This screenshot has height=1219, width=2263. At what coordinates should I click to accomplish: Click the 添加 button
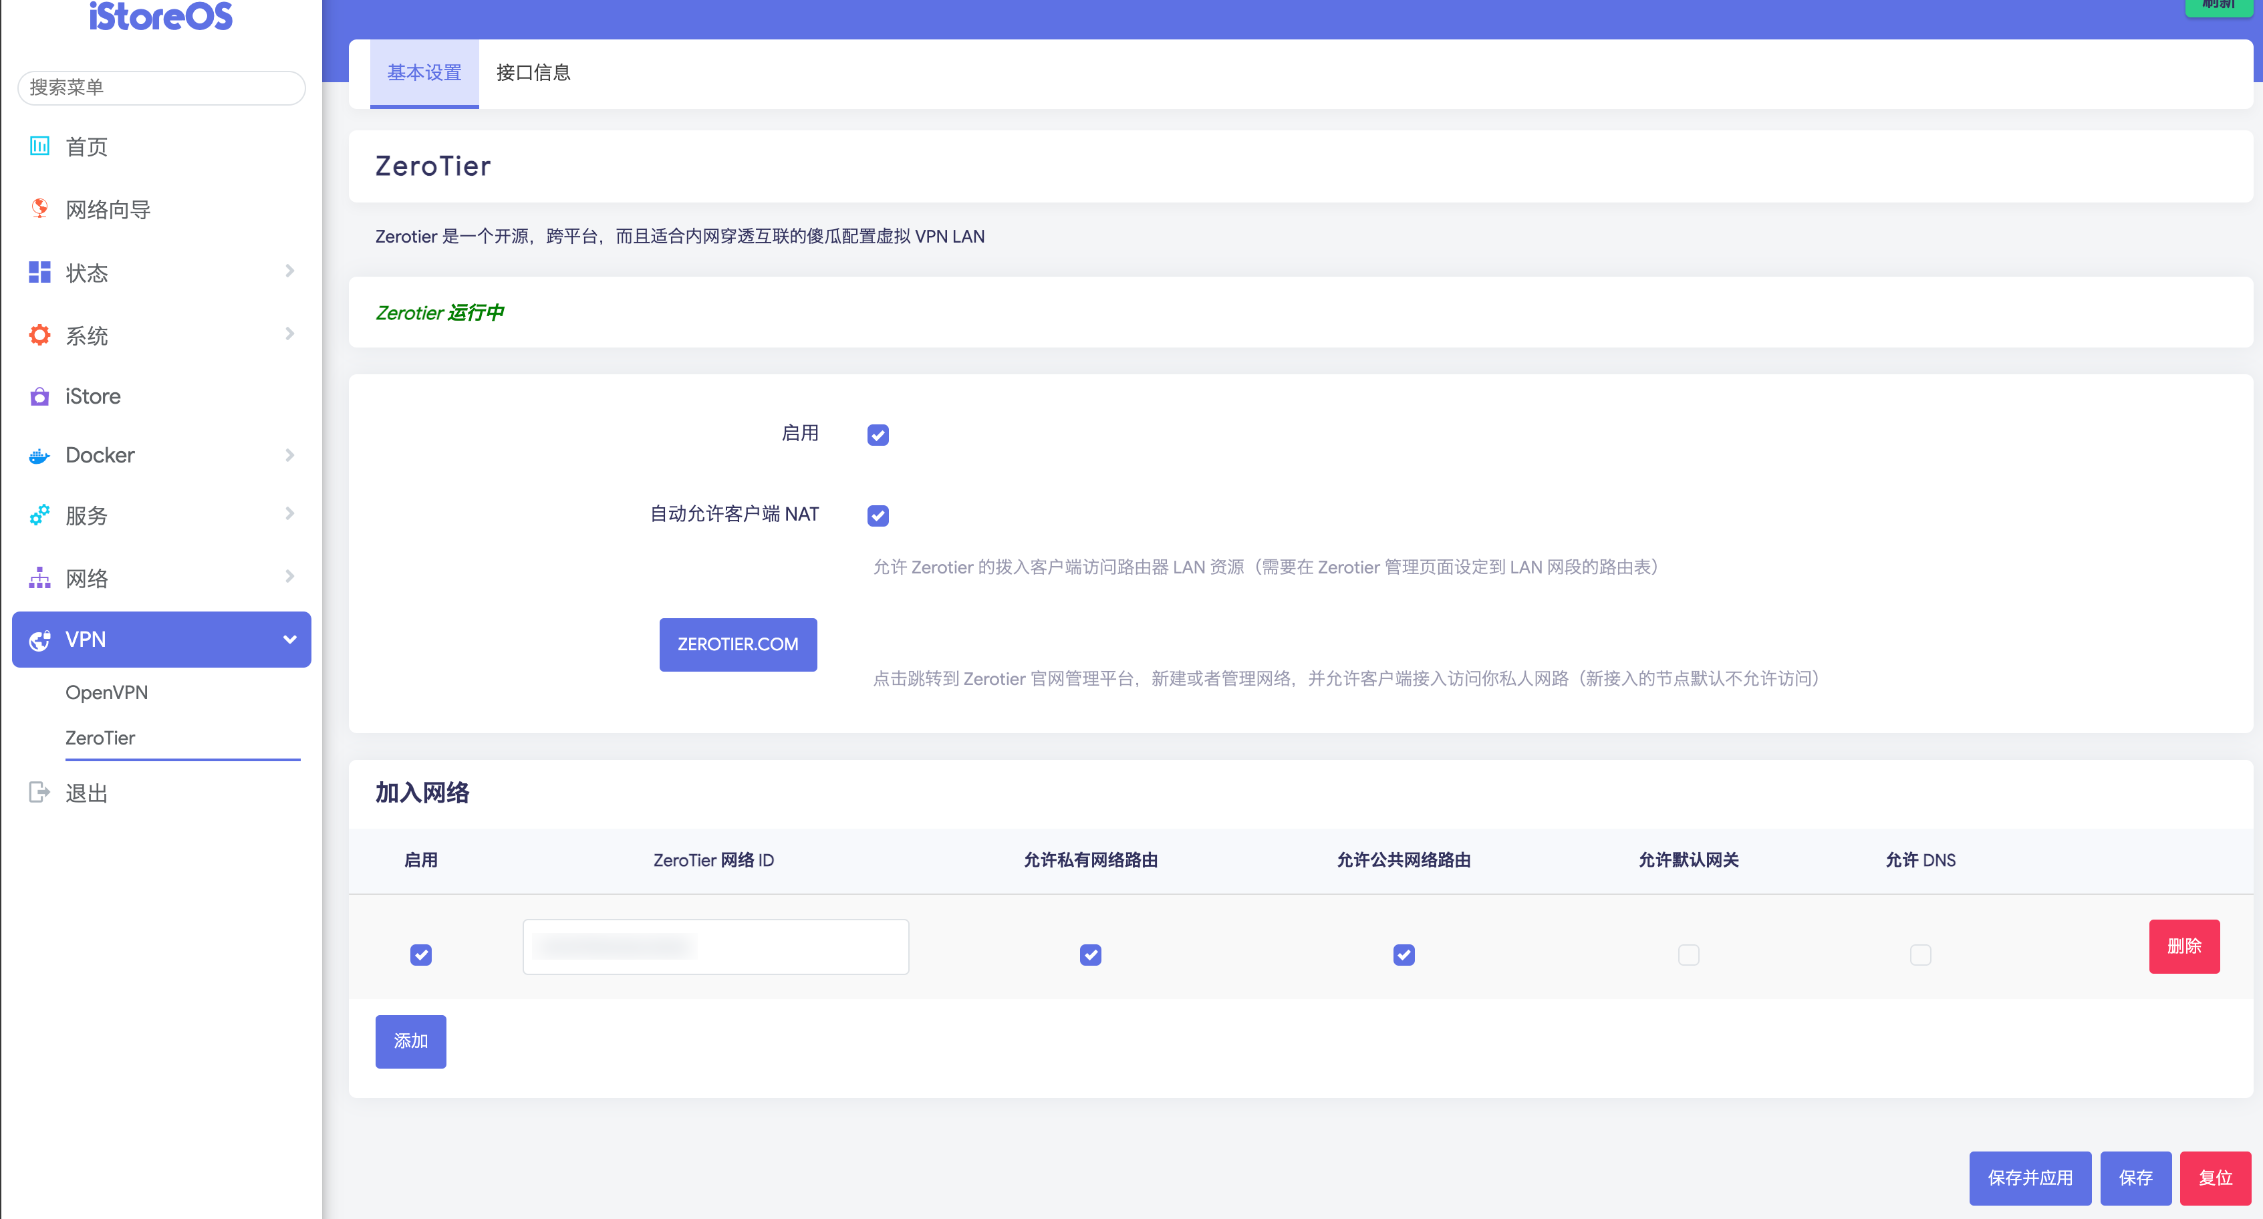pos(410,1041)
